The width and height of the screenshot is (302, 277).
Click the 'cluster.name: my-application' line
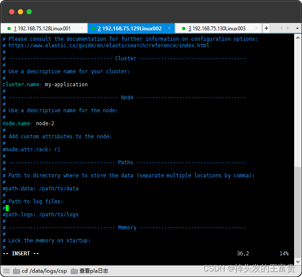[x=45, y=85]
